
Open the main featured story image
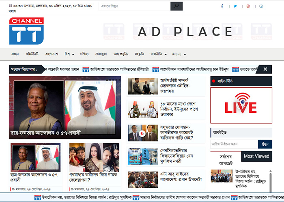click(65, 104)
